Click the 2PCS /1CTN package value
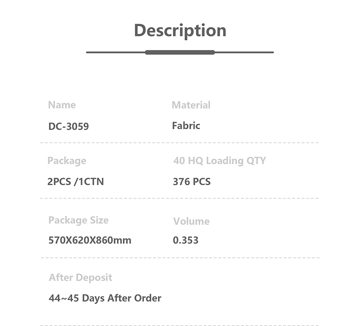This screenshot has width=350, height=326. tap(76, 181)
